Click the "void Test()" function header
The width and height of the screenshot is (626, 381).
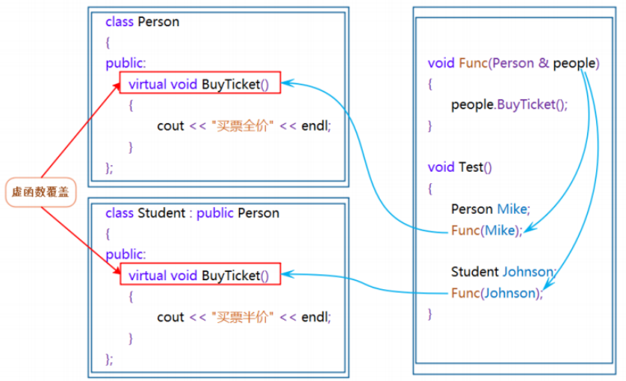(459, 167)
